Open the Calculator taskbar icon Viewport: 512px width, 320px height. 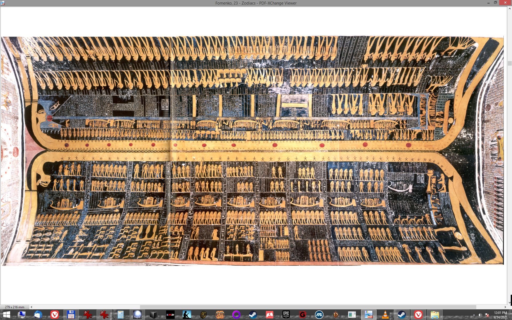click(x=121, y=315)
